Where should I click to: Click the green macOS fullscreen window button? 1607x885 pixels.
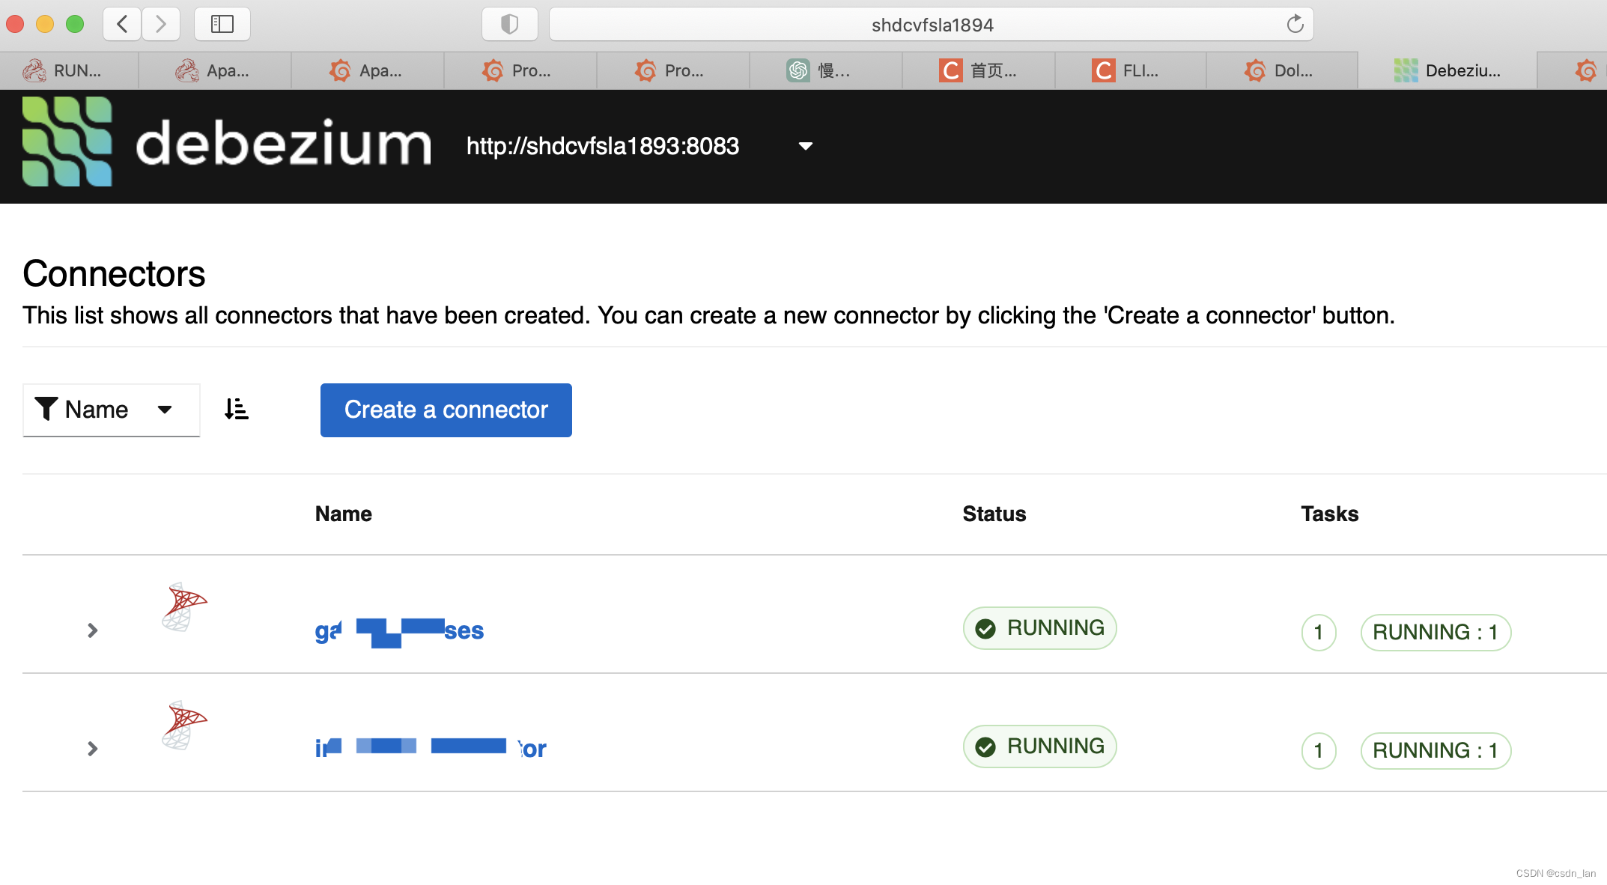75,24
